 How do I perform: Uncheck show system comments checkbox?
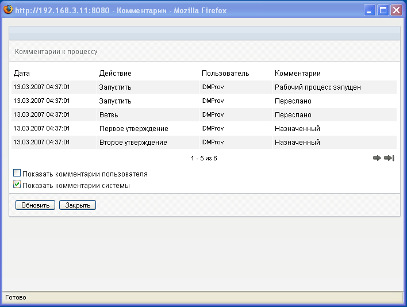coord(17,185)
